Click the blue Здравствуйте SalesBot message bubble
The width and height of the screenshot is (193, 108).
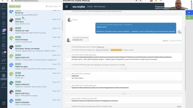tap(136, 28)
